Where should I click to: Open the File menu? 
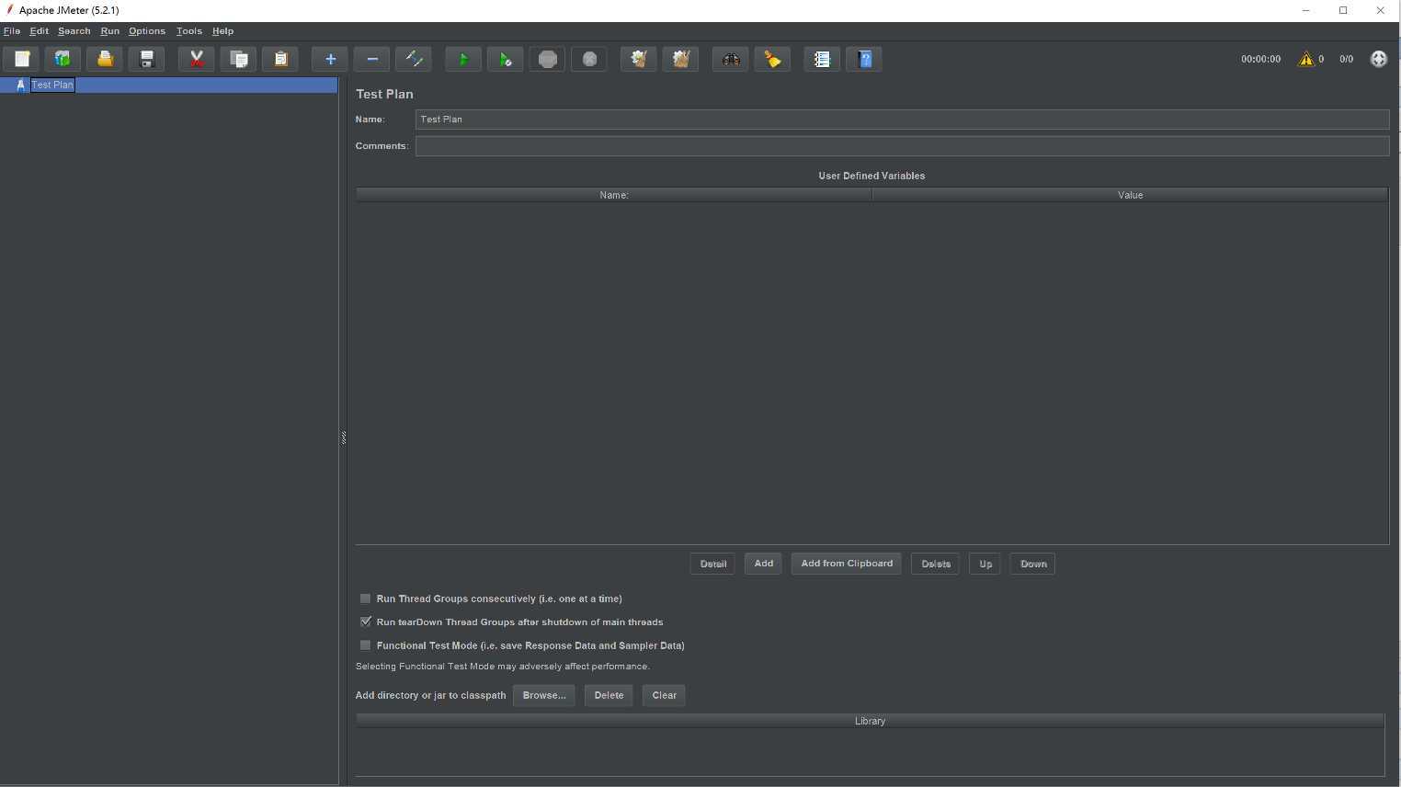point(12,31)
